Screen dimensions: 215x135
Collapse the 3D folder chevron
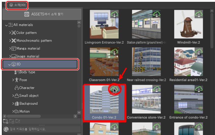pos(9,64)
